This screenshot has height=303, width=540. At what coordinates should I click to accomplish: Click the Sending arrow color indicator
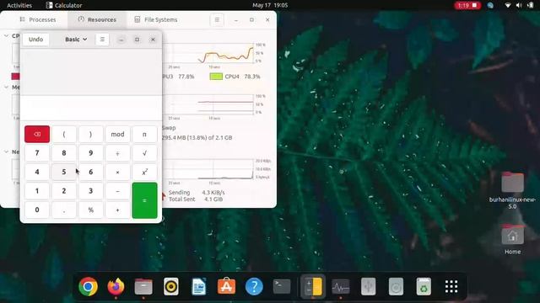pos(164,196)
